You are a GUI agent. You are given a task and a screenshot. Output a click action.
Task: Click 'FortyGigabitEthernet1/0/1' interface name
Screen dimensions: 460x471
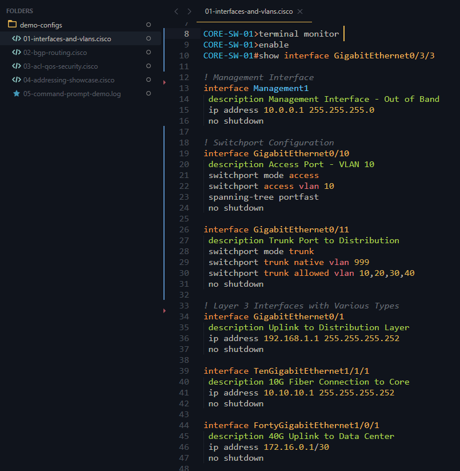[x=317, y=425]
